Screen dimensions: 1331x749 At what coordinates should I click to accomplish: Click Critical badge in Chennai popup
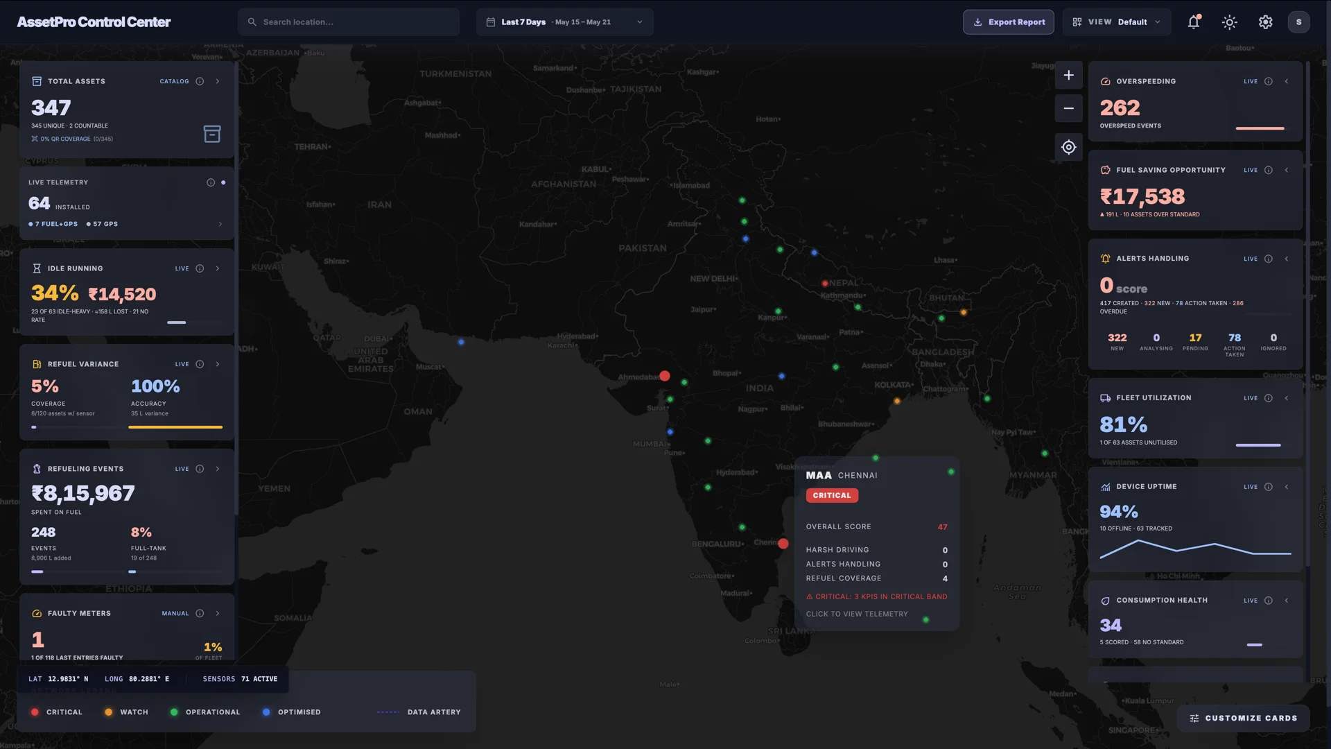click(x=832, y=495)
